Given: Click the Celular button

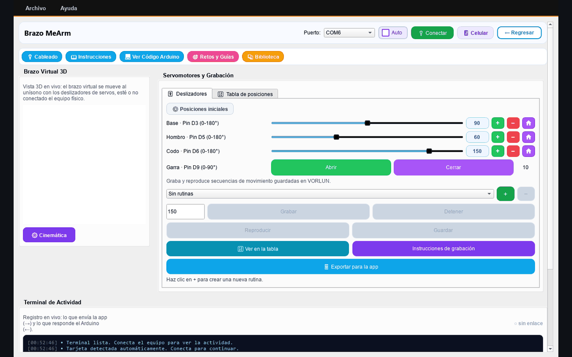Looking at the screenshot, I should 475,33.
